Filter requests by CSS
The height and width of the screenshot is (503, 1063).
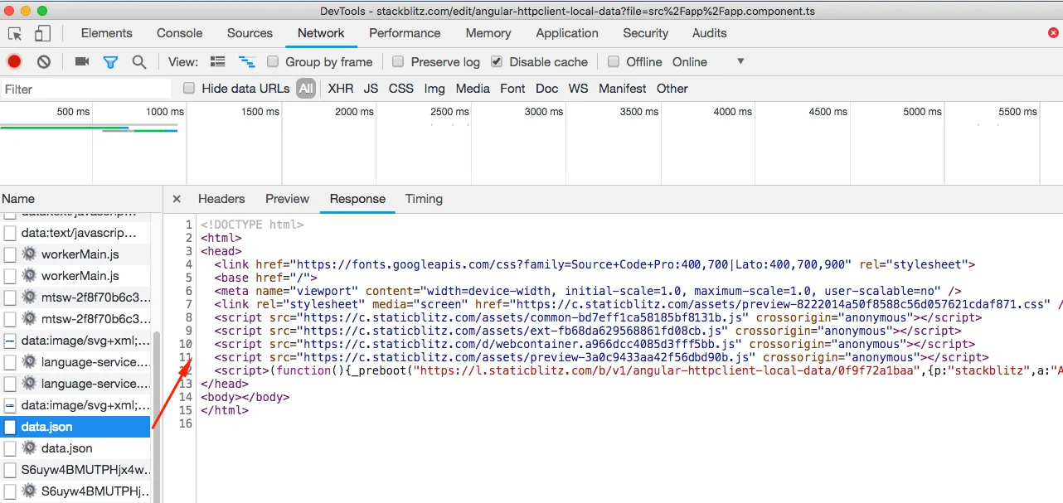[401, 89]
